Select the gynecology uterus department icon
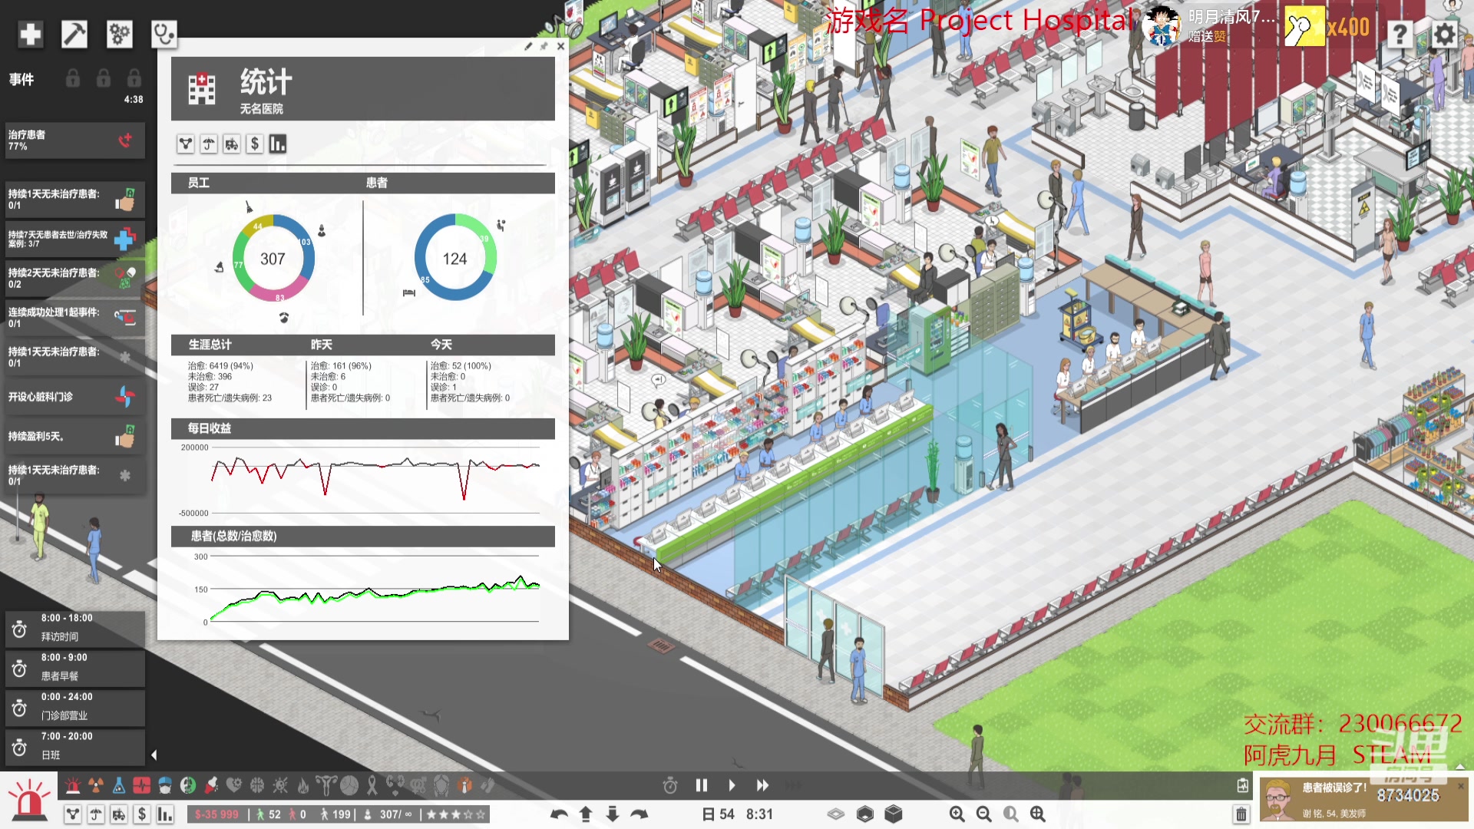The height and width of the screenshot is (829, 1474). pyautogui.click(x=326, y=785)
